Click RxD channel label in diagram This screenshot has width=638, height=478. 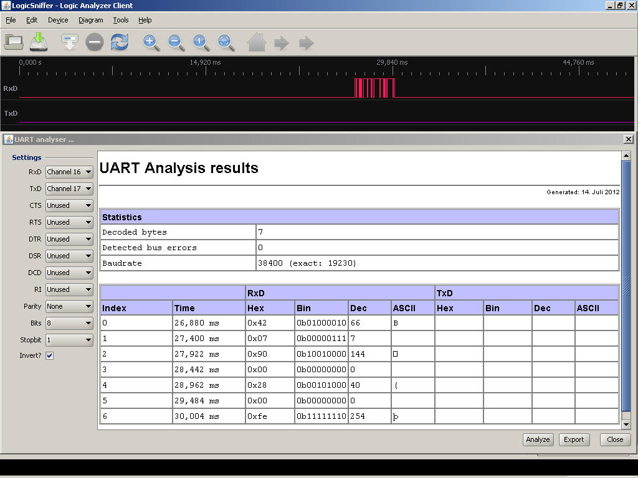click(10, 88)
